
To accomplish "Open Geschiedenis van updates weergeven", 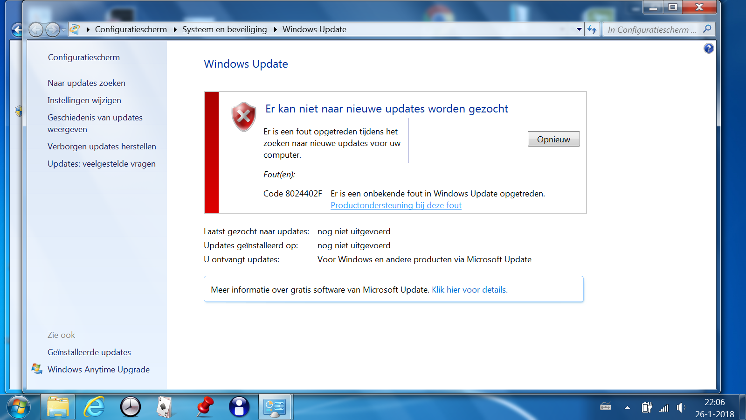I will click(95, 123).
